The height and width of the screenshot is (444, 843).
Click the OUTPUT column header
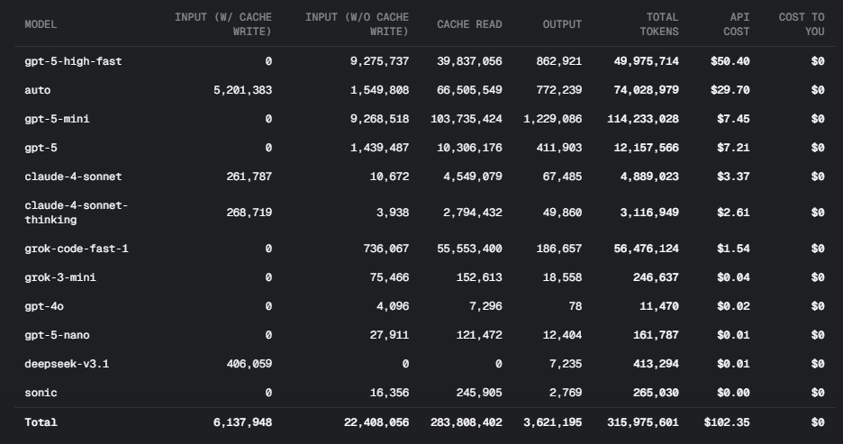click(x=562, y=24)
